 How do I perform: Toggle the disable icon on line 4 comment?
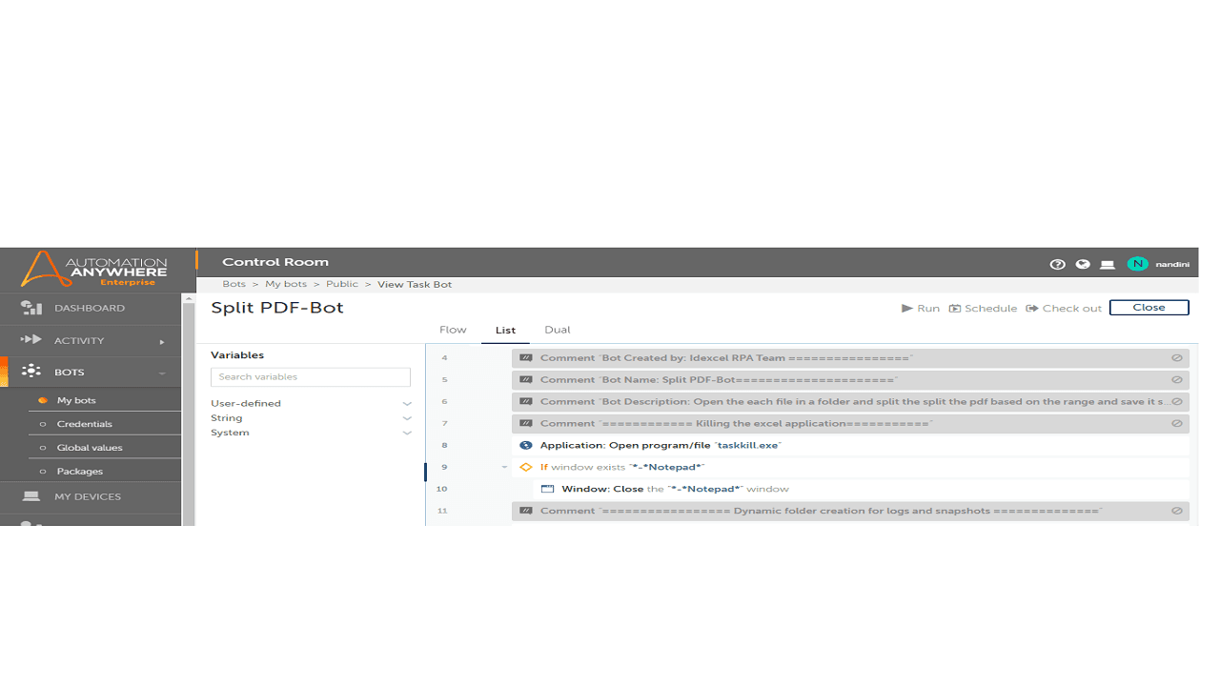(1177, 358)
